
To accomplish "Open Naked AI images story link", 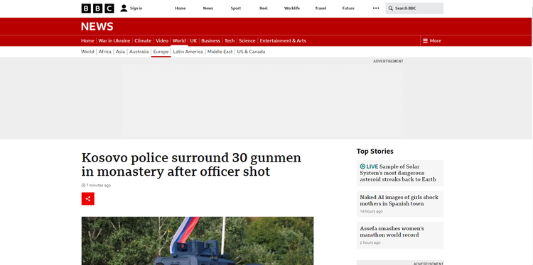I will coord(399,201).
